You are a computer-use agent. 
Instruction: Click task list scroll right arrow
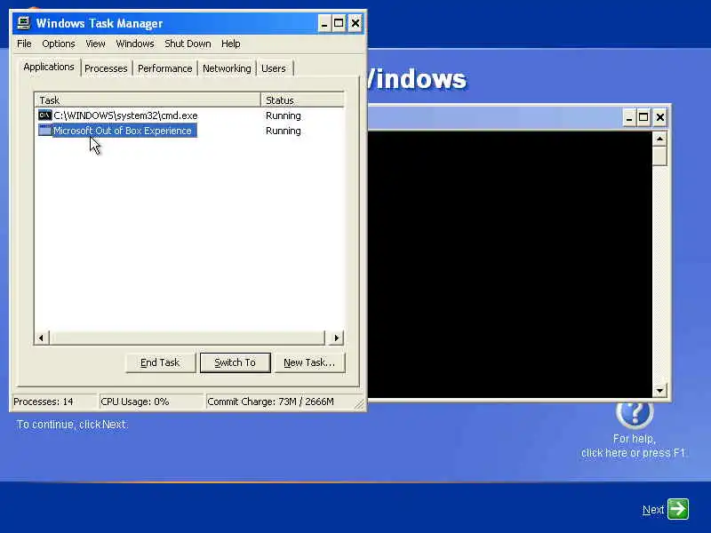336,338
